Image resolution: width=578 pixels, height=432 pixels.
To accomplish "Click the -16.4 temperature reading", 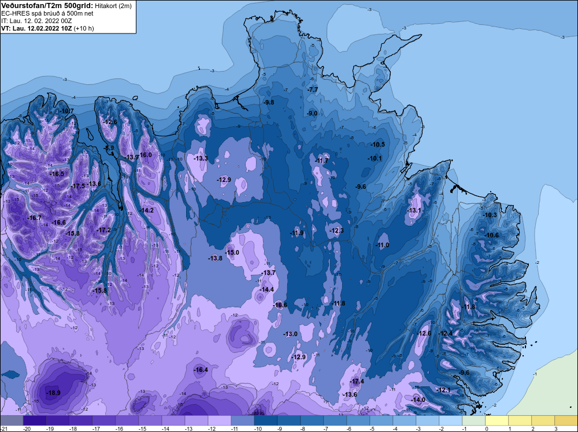I will (x=201, y=370).
